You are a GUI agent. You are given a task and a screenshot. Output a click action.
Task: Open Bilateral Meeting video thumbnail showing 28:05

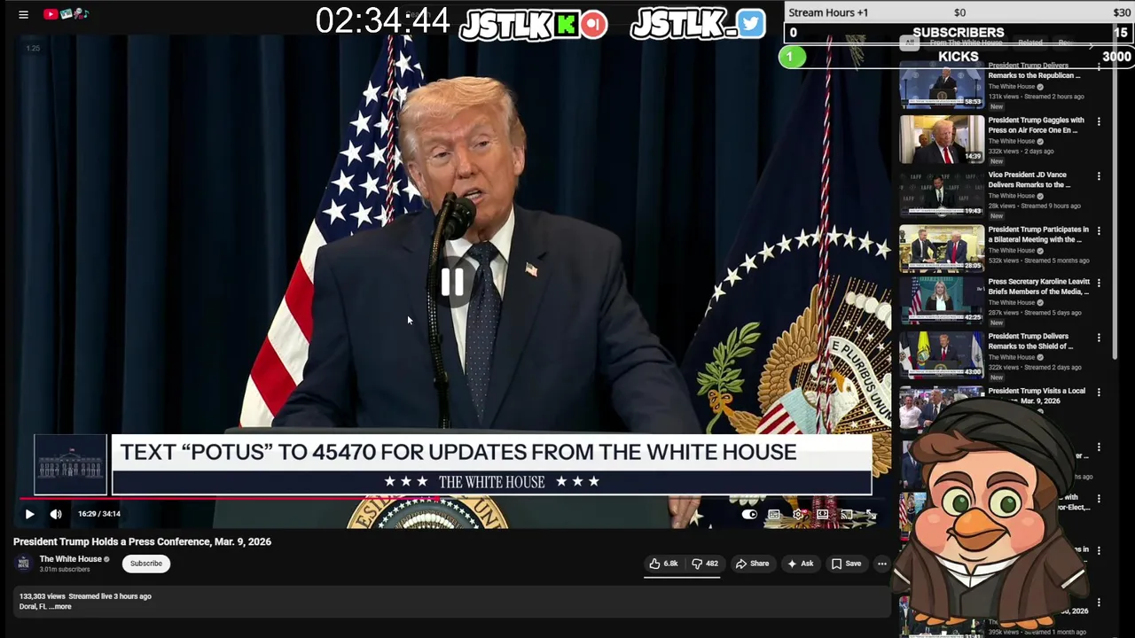click(x=942, y=248)
